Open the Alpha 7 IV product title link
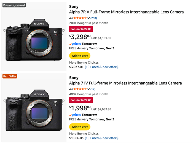193x143 pixels. pyautogui.click(x=125, y=83)
